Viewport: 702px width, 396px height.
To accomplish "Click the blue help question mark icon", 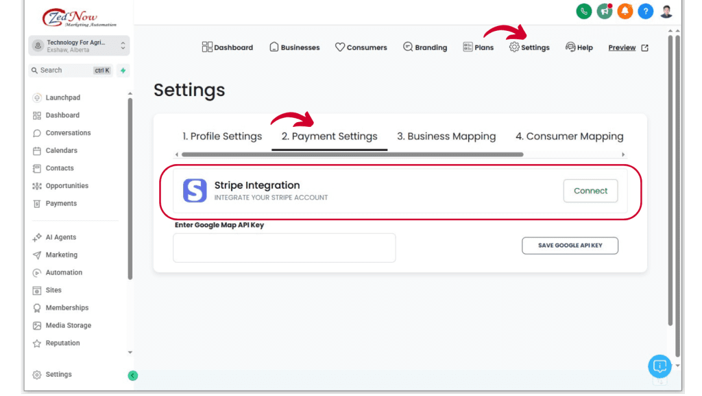I will (x=645, y=11).
